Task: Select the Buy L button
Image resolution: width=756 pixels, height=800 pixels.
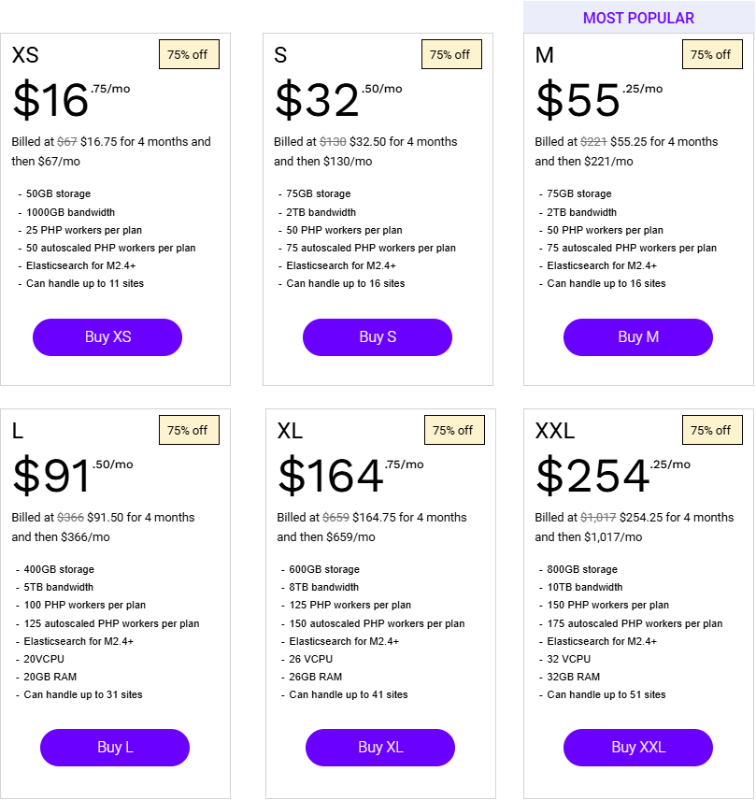Action: pyautogui.click(x=115, y=748)
